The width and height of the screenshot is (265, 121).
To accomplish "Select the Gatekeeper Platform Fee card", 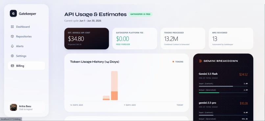I will (135, 38).
